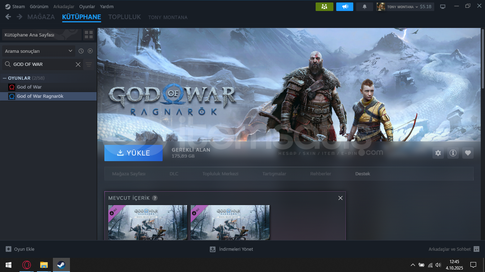Viewport: 485px width, 272px height.
Task: Switch to the KÜTÜPHANE tab
Action: click(82, 17)
